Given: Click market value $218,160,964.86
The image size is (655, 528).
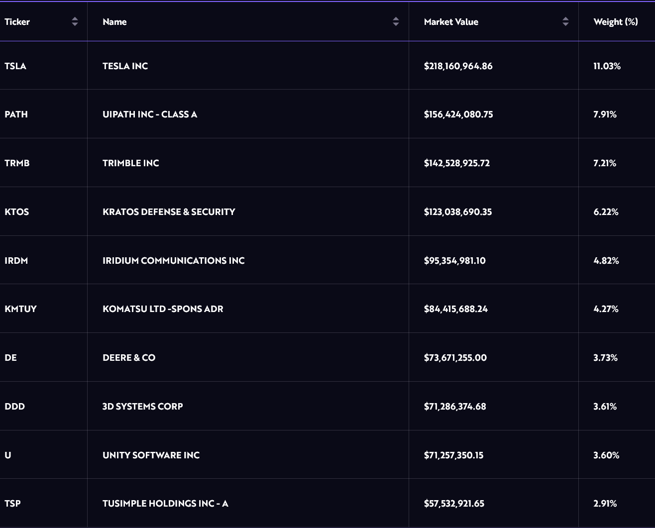Looking at the screenshot, I should point(458,66).
